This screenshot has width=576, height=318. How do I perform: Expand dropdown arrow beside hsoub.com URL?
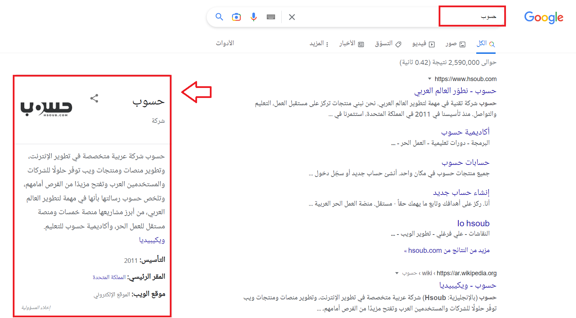pos(430,79)
